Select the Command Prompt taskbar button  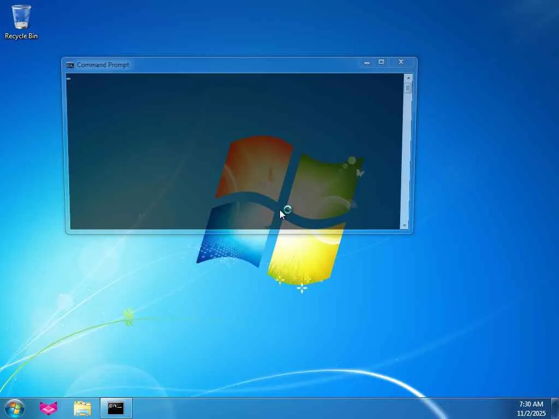pyautogui.click(x=116, y=408)
